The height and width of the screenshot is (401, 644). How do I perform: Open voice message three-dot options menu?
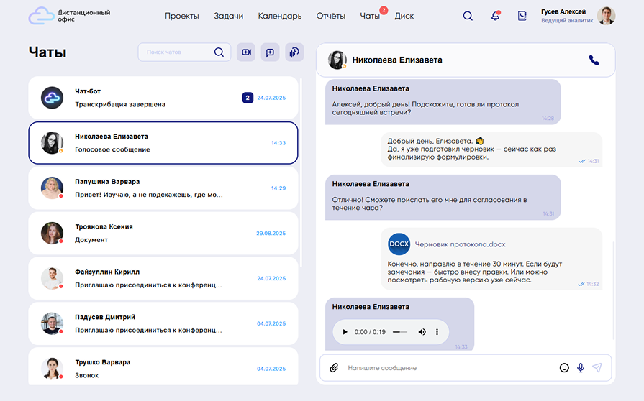click(x=437, y=332)
